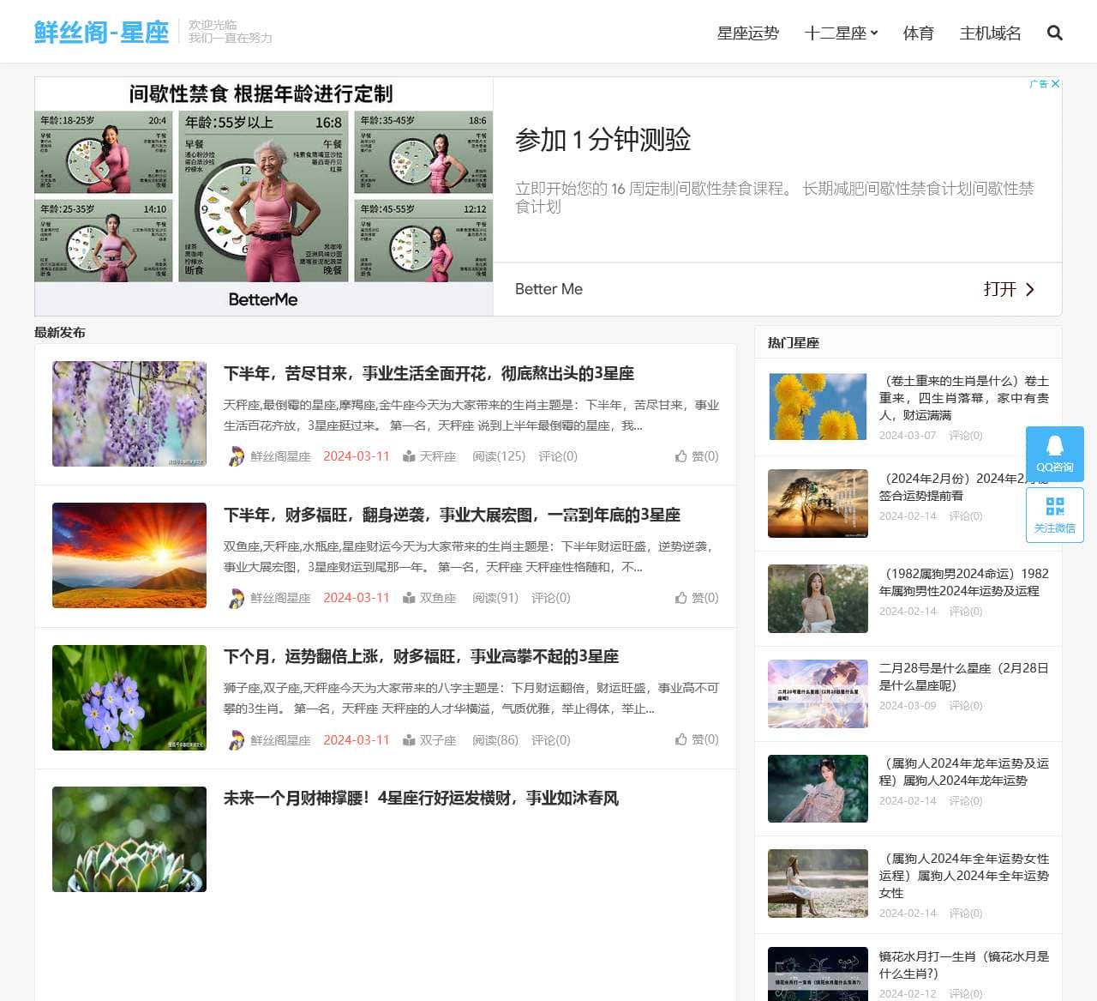Open the succulent plant article thumbnail

pos(129,839)
